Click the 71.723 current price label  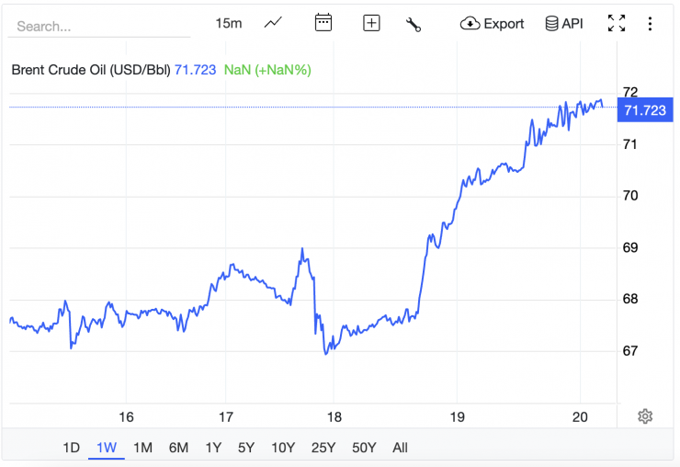pyautogui.click(x=643, y=110)
